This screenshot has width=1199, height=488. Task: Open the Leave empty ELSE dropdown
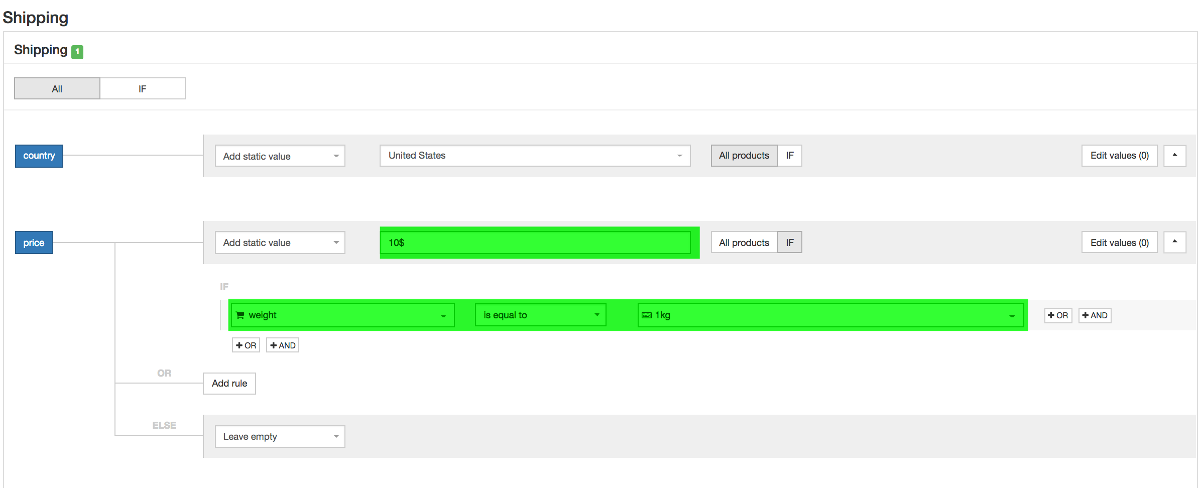click(280, 436)
